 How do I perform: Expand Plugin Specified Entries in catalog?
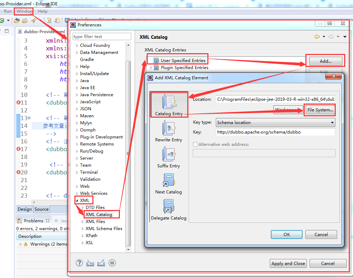151,68
